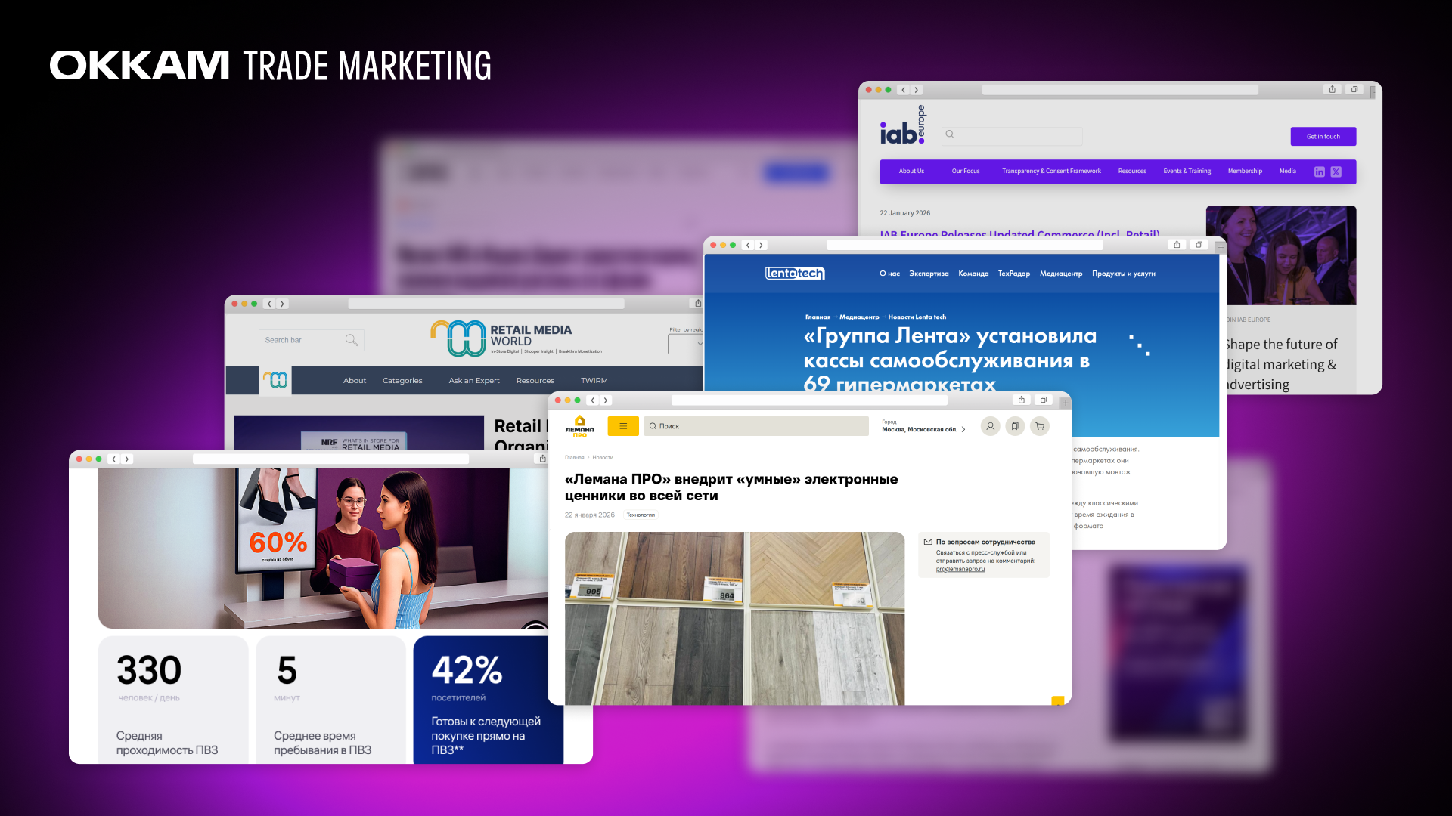This screenshot has height=816, width=1452.
Task: Open the Lemana PRO yellow hamburger menu
Action: tap(623, 426)
